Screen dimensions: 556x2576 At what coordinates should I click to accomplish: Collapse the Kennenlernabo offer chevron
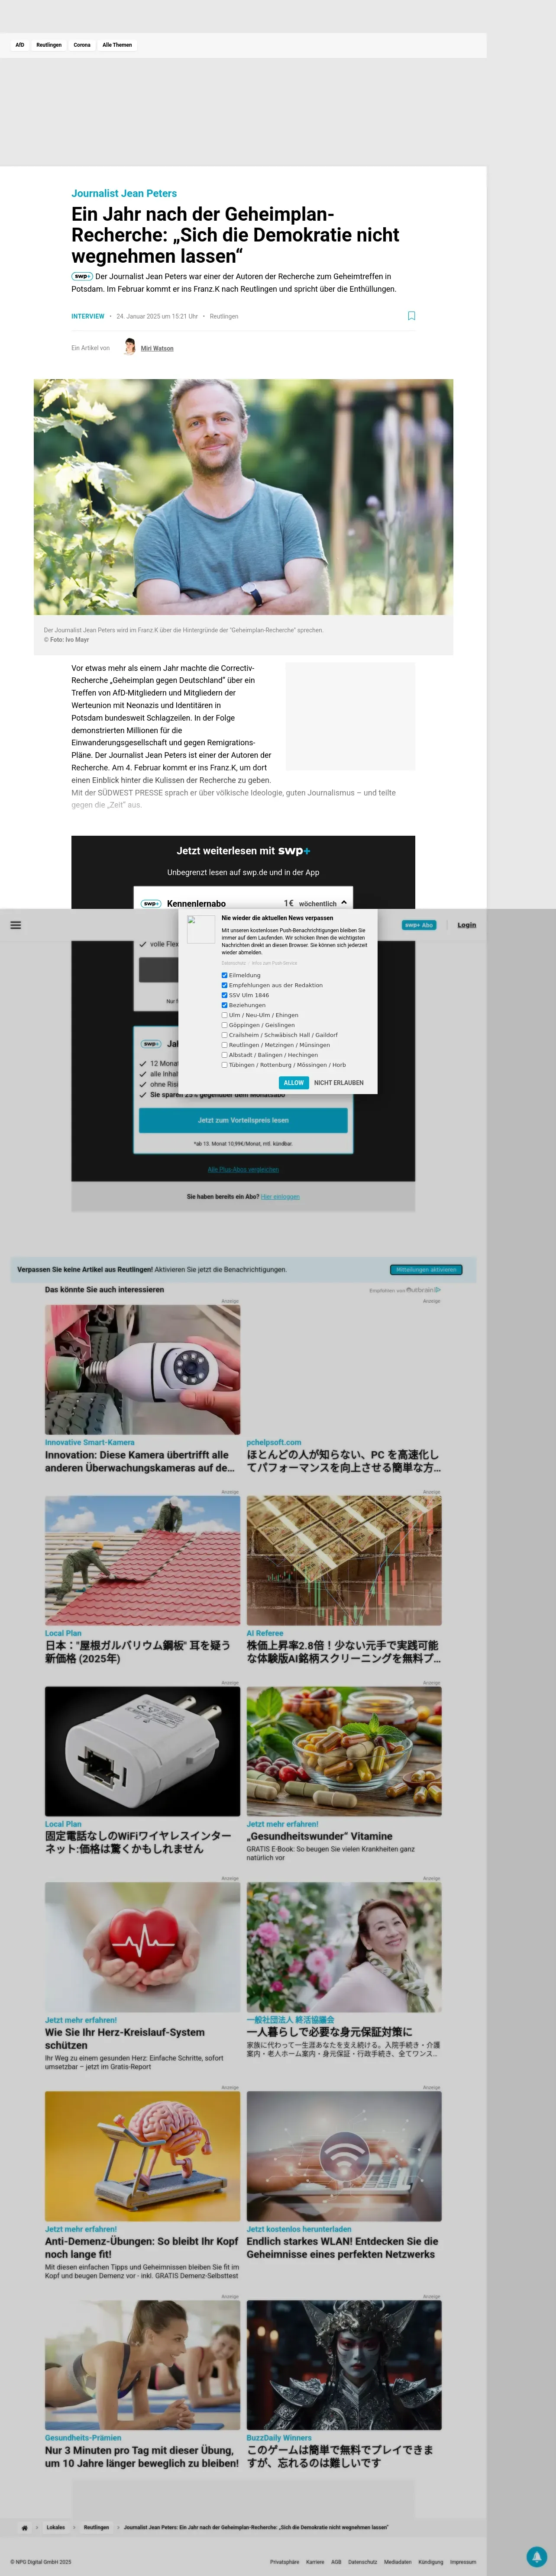click(x=344, y=902)
